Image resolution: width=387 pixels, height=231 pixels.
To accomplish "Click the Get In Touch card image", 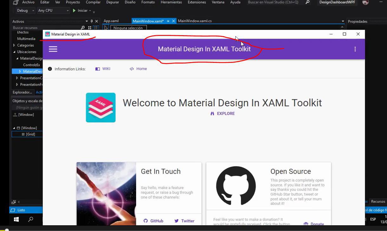I will point(106,194).
